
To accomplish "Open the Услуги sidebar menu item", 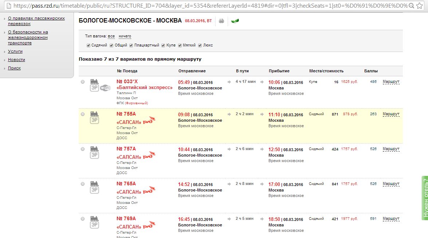I will [x=15, y=52].
